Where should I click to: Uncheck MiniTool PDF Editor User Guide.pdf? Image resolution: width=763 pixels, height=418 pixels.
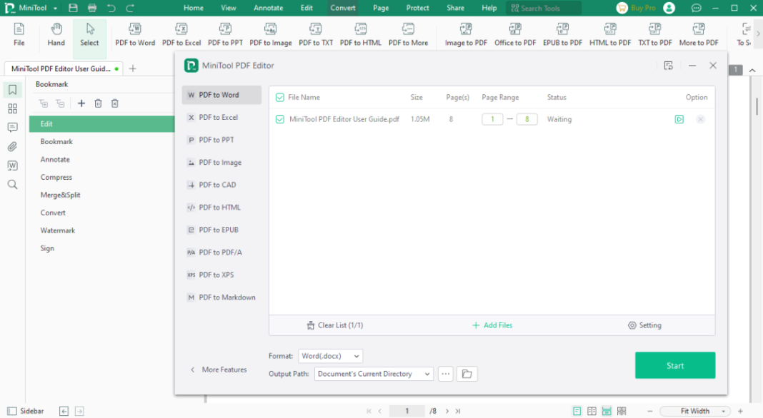280,119
